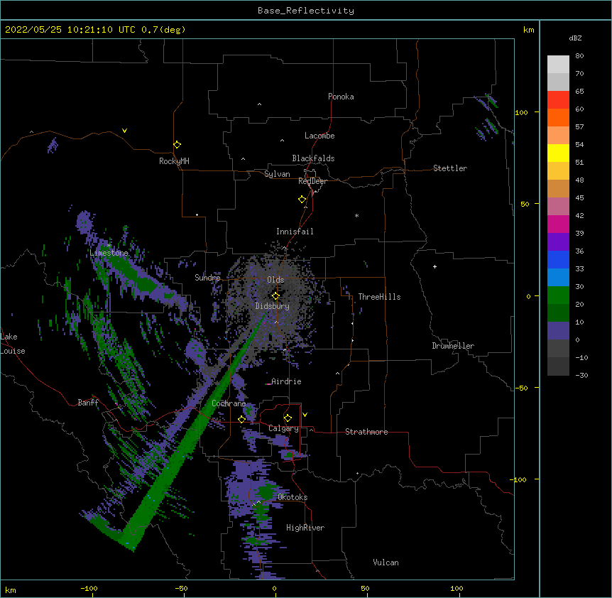Click the yellow V marker northwest of RockyMH
The width and height of the screenshot is (612, 598).
pos(124,131)
